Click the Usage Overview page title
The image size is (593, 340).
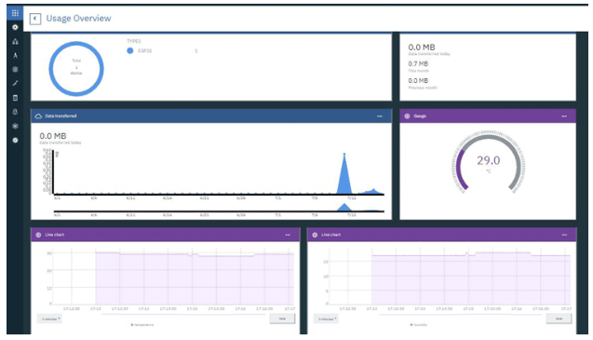pos(78,19)
